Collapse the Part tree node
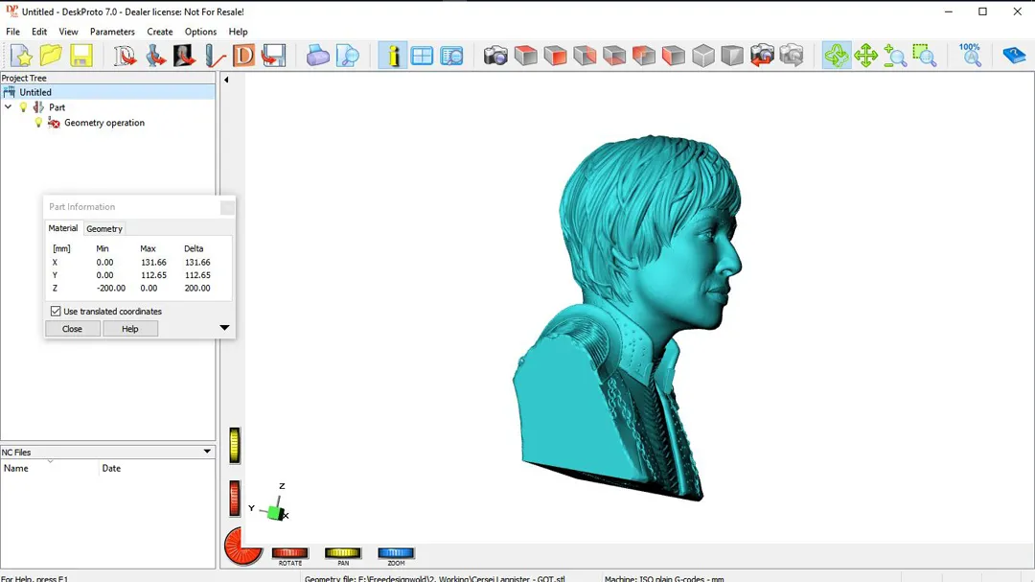This screenshot has width=1035, height=582. (9, 107)
